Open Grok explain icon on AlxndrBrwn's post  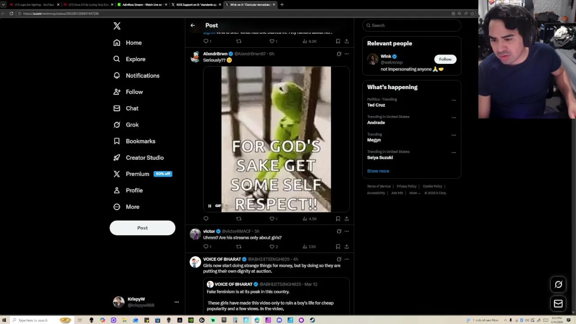tap(339, 54)
